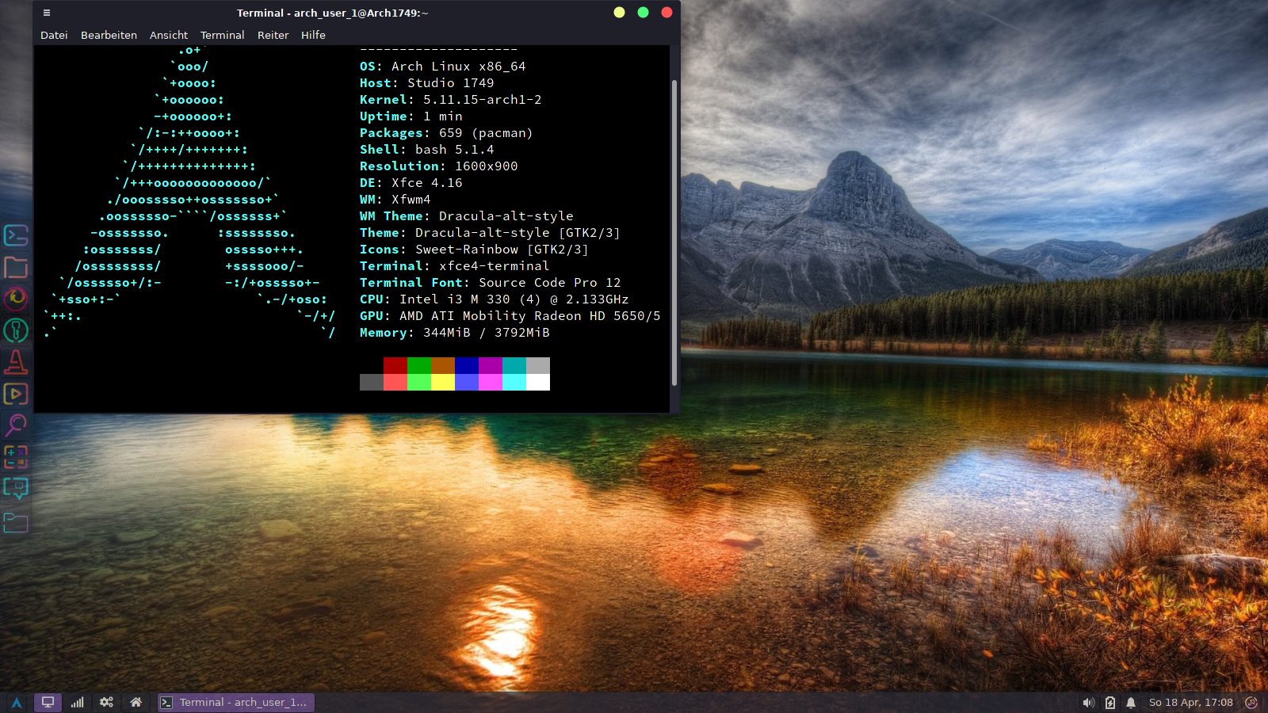Click the 'OS: Arch Linux x86_64' line
Viewport: 1268px width, 713px height.
[x=442, y=67]
